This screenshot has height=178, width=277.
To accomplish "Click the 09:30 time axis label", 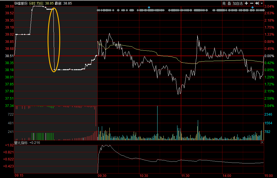I will 102,175.
